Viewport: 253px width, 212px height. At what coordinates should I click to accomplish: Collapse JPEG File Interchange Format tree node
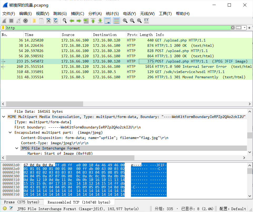coord(17,148)
